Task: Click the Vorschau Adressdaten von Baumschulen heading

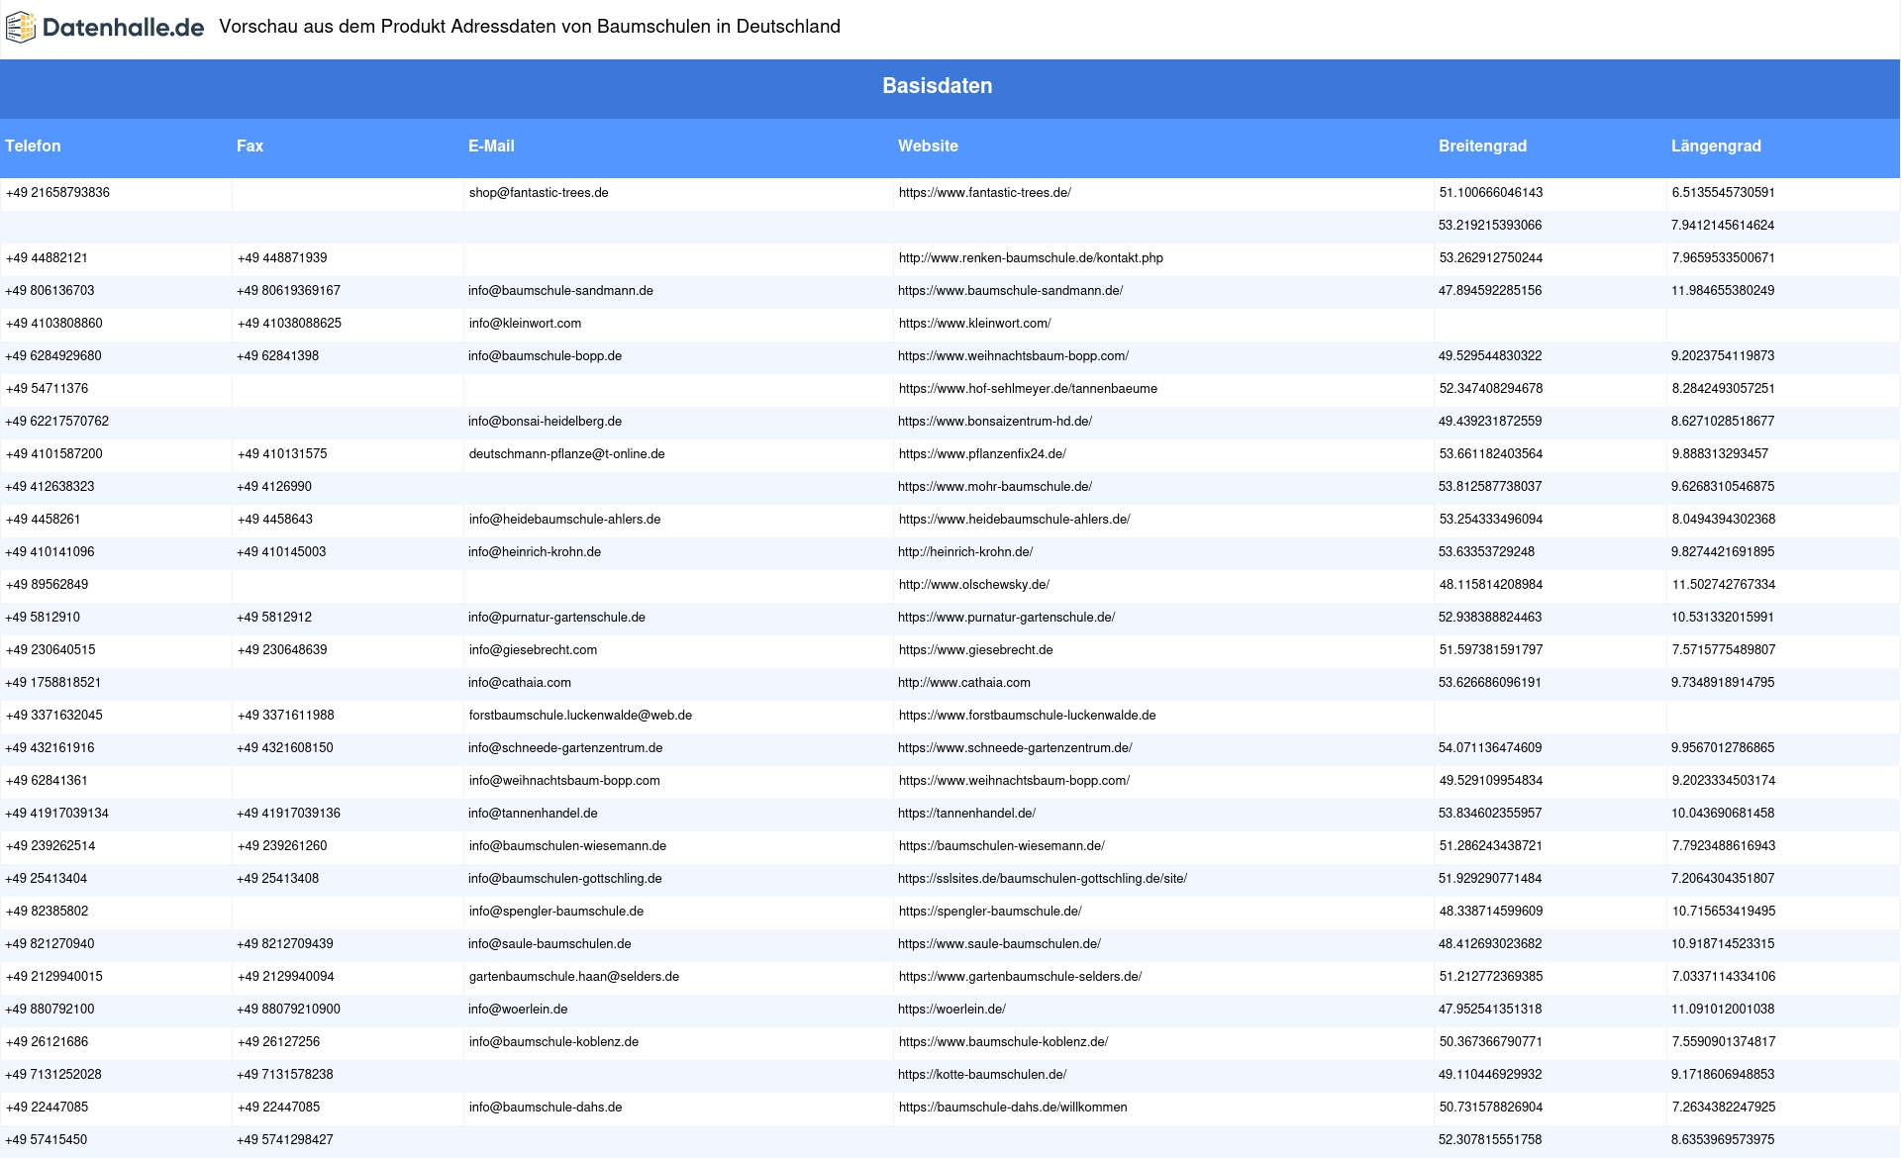Action: tap(530, 27)
